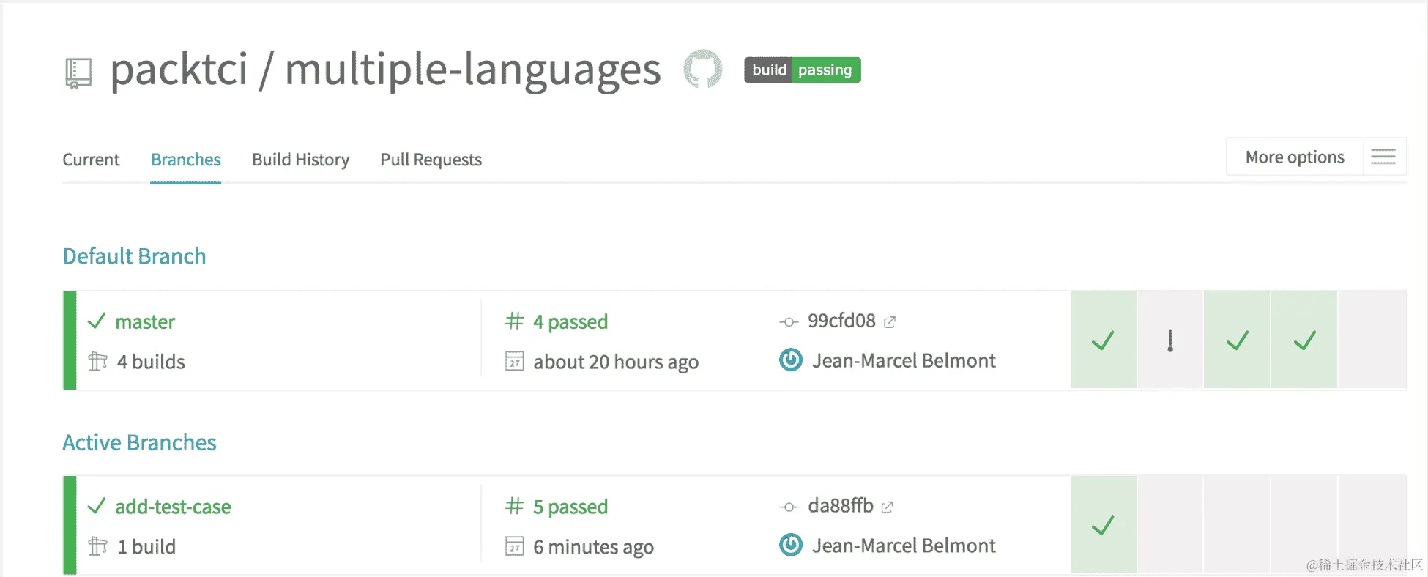This screenshot has height=577, width=1428.
Task: Click the fourth build checkmark tile for master
Action: [x=1304, y=340]
